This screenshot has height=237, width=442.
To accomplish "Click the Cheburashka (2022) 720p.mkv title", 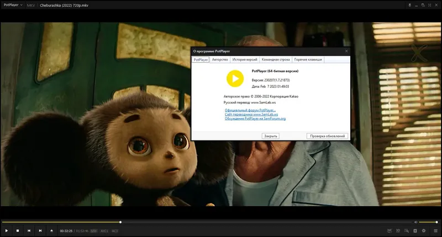I will click(64, 6).
